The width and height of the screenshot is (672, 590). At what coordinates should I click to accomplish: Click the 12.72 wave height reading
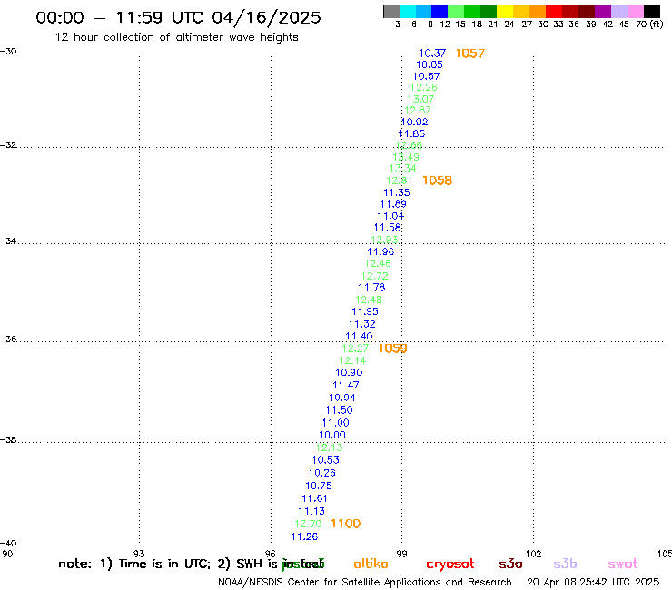[x=374, y=276]
